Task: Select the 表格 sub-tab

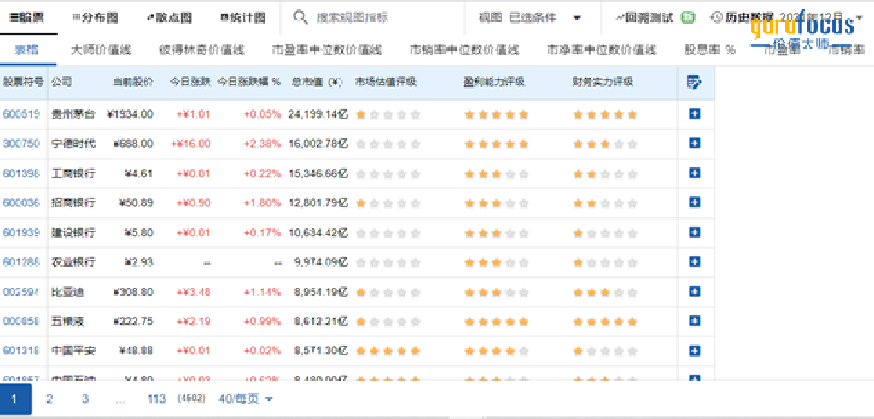Action: 26,50
